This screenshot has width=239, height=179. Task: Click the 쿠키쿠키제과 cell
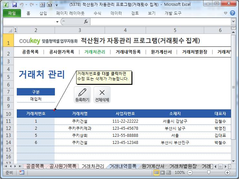80,128
